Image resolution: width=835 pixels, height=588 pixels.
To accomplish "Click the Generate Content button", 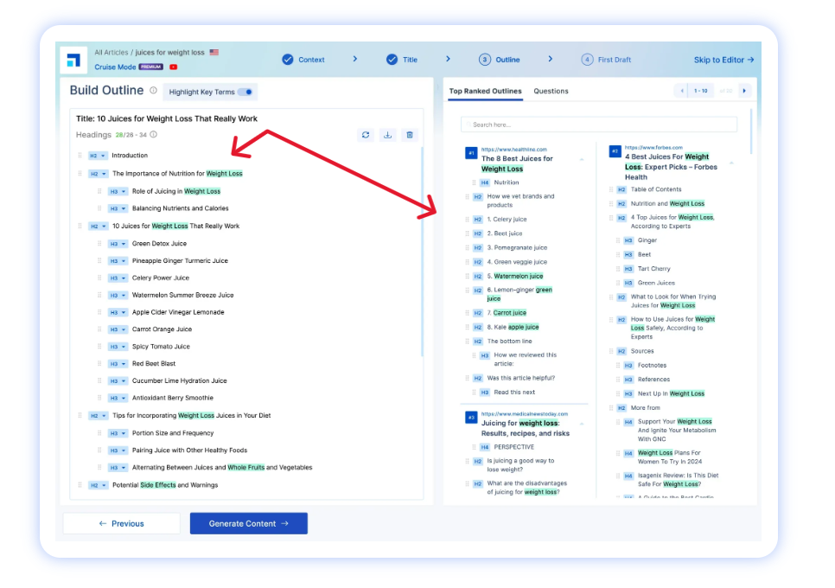I will pos(249,523).
